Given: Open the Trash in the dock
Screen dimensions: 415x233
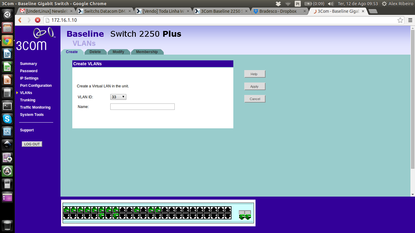Looking at the screenshot, I should tap(7, 225).
